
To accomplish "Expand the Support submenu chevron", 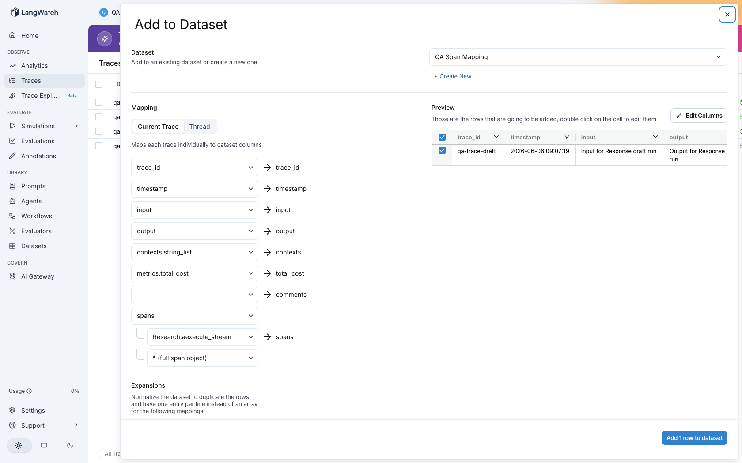I will (76, 425).
